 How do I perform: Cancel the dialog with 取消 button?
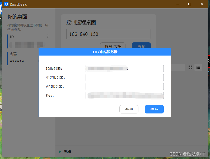[x=129, y=109]
